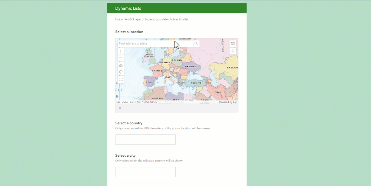Viewport: 371px width, 186px height.
Task: Find my current location on map
Action: pyautogui.click(x=121, y=72)
